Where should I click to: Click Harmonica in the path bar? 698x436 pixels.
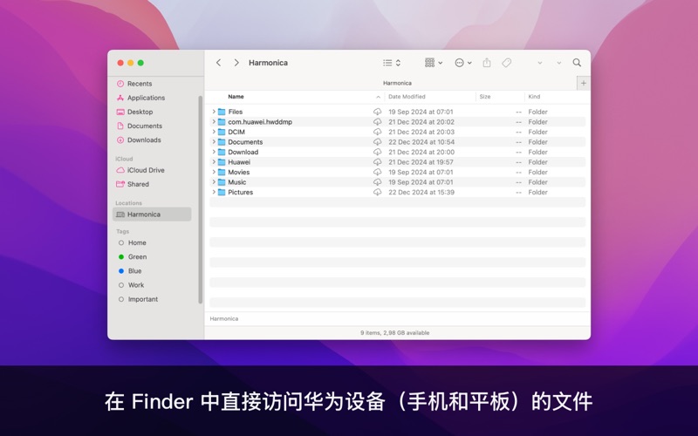224,318
